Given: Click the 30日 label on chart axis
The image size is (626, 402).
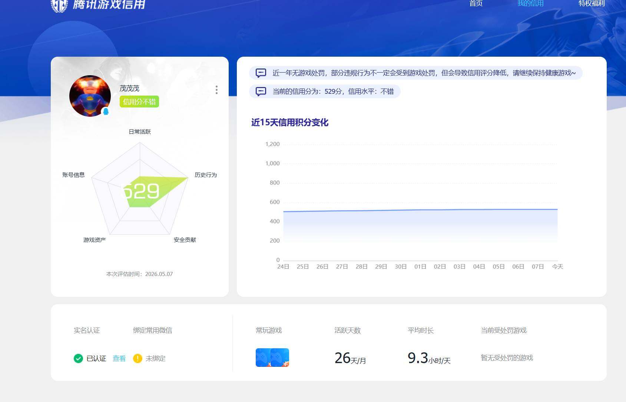Looking at the screenshot, I should click(x=401, y=266).
